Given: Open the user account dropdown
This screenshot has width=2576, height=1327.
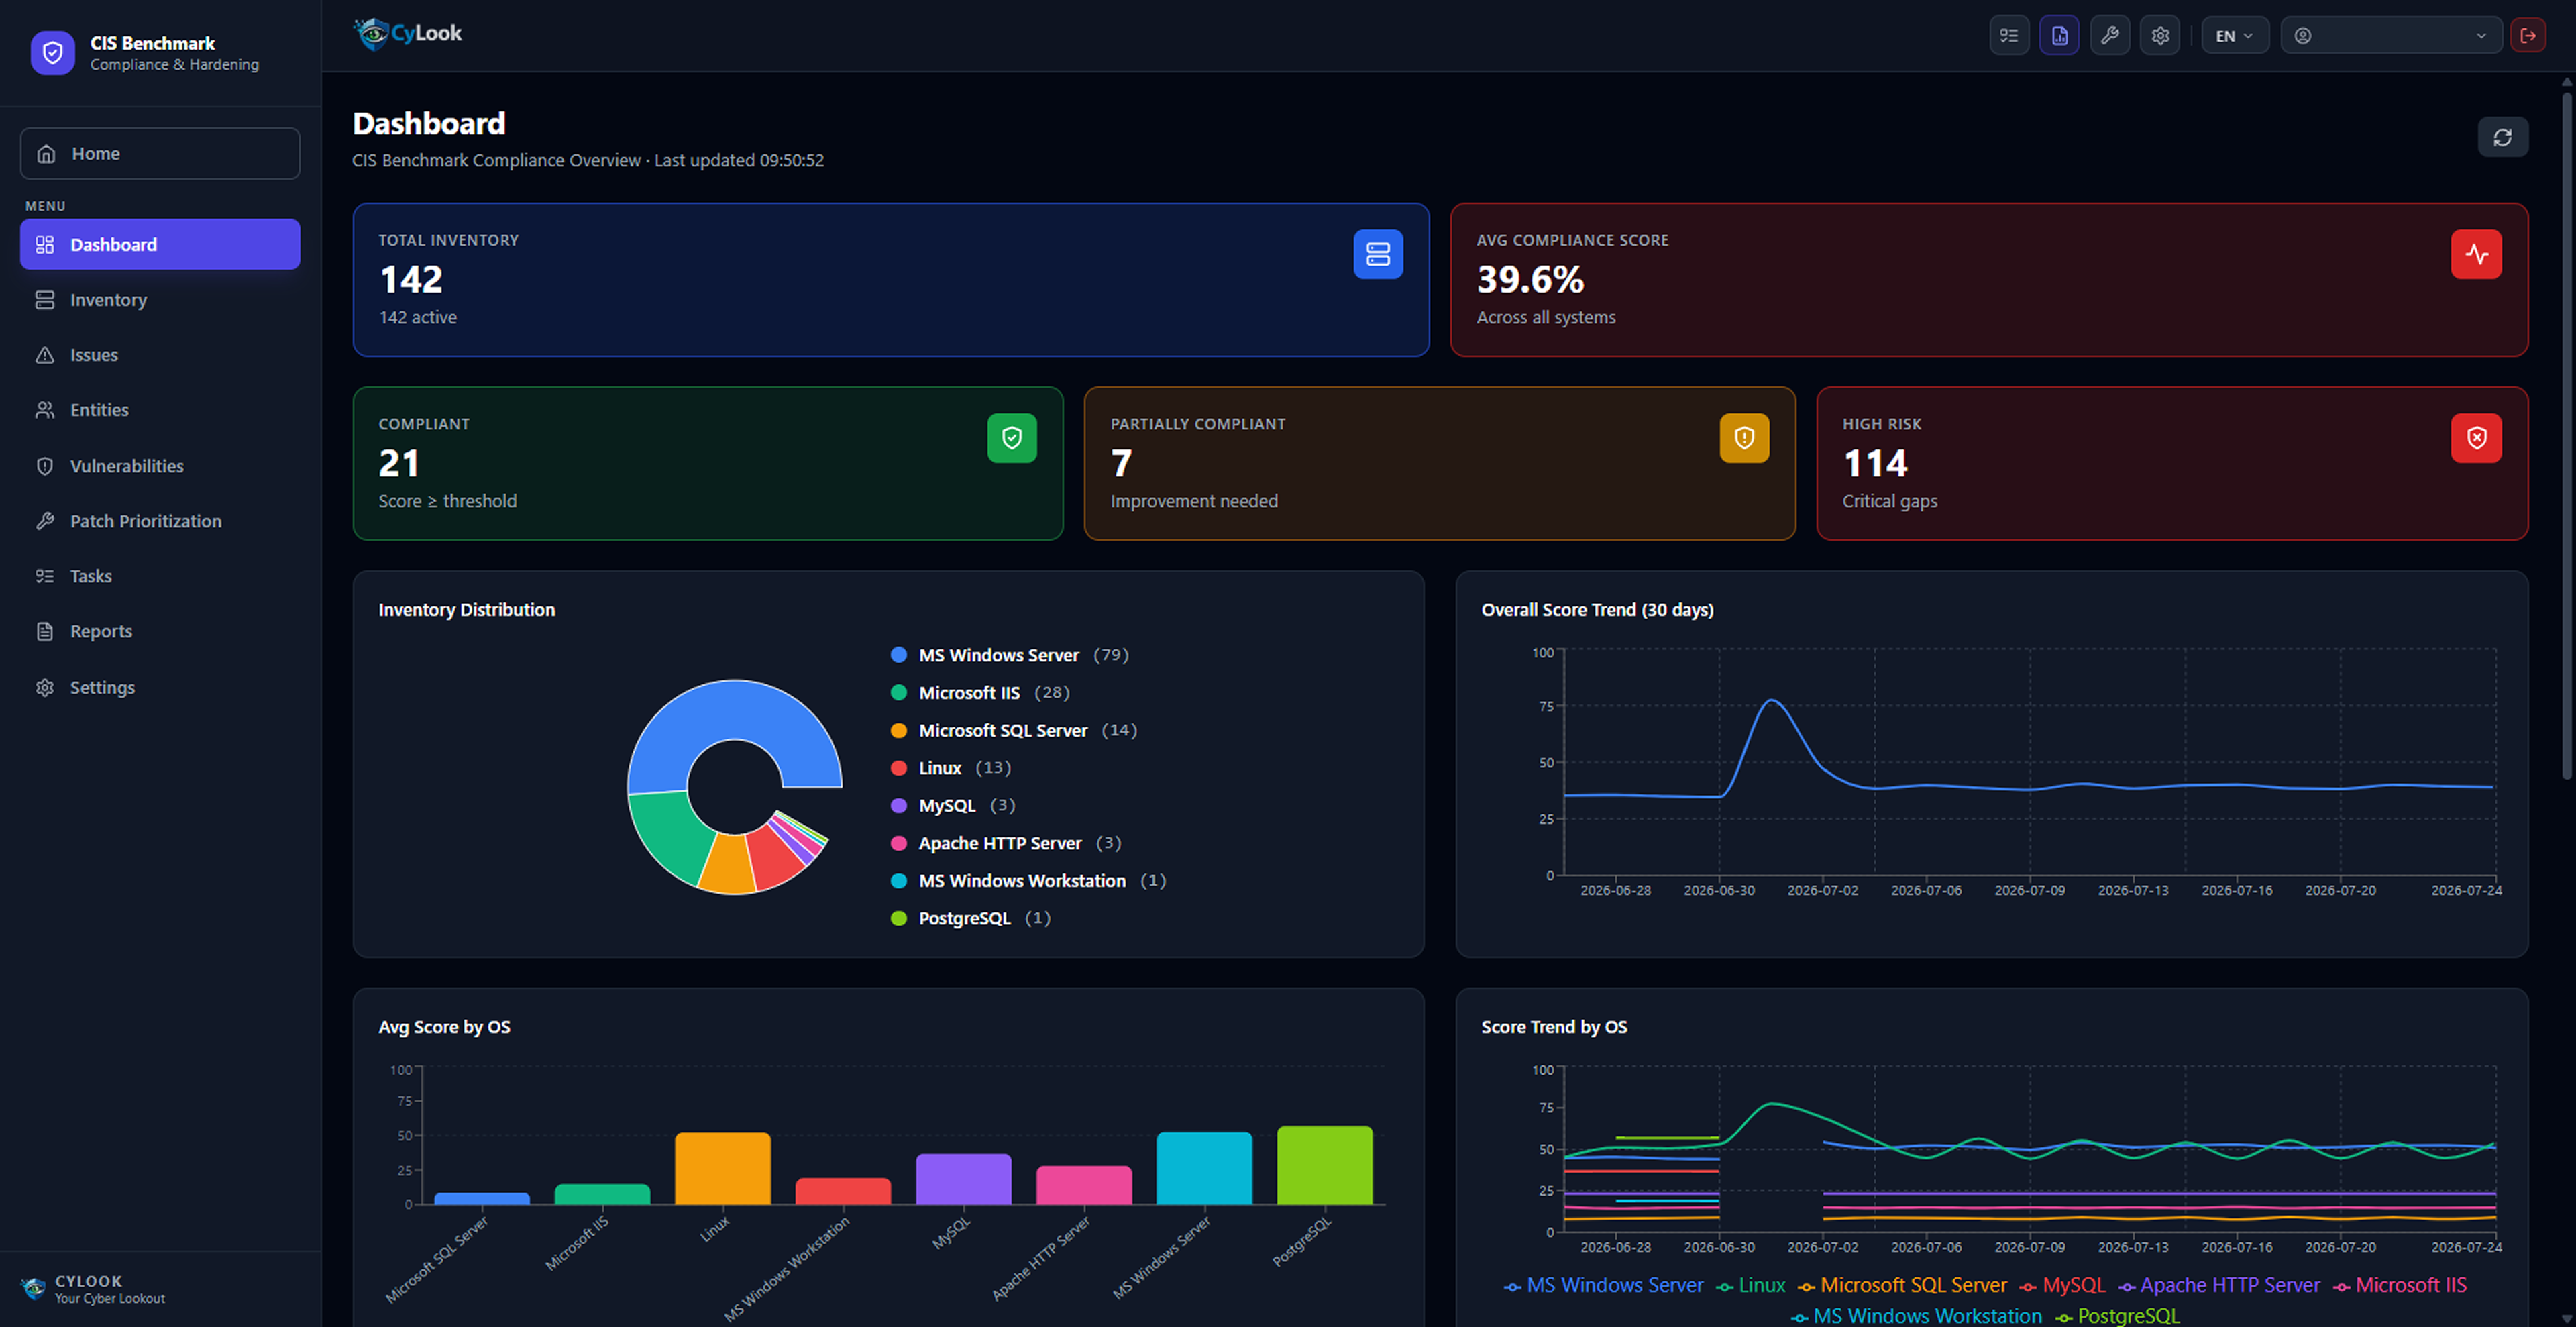Looking at the screenshot, I should pyautogui.click(x=2391, y=36).
